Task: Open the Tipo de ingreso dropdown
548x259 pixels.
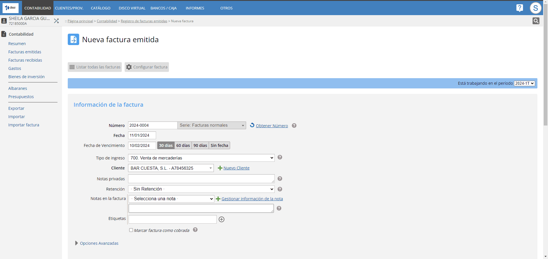Action: (x=201, y=158)
